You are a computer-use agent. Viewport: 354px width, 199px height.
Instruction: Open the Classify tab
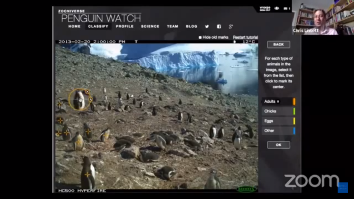[98, 26]
